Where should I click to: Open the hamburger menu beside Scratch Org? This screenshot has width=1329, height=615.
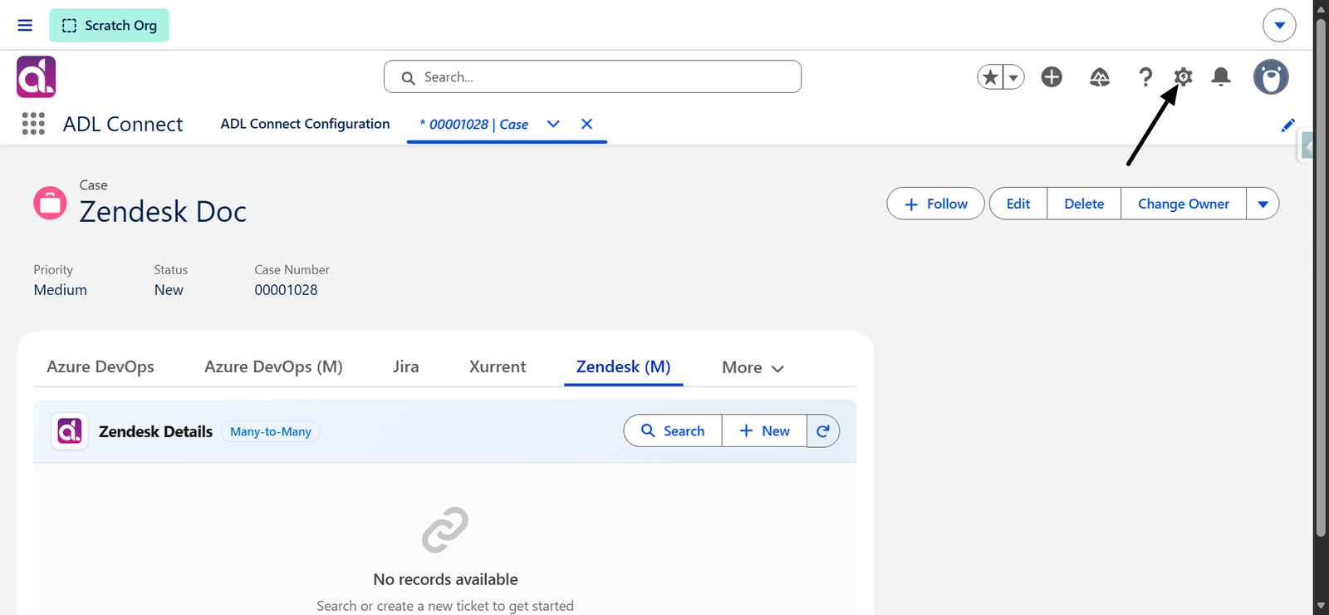(25, 25)
